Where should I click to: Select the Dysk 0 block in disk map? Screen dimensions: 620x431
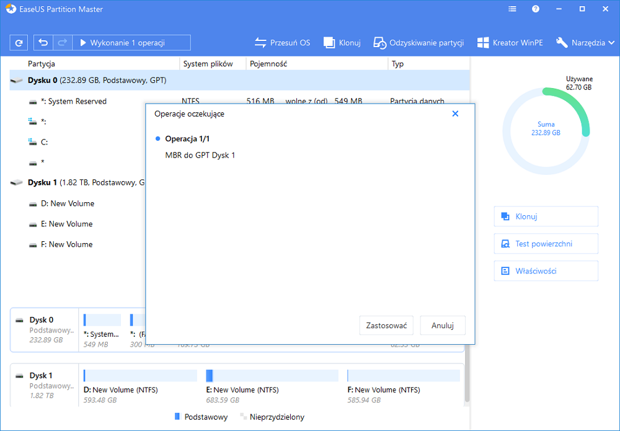point(44,330)
